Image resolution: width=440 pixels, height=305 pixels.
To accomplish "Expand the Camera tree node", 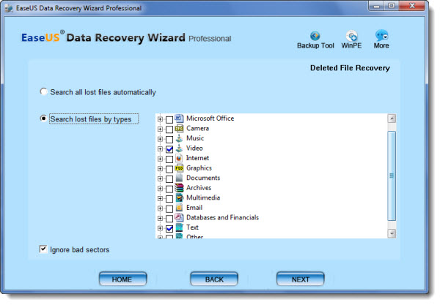I will point(160,129).
